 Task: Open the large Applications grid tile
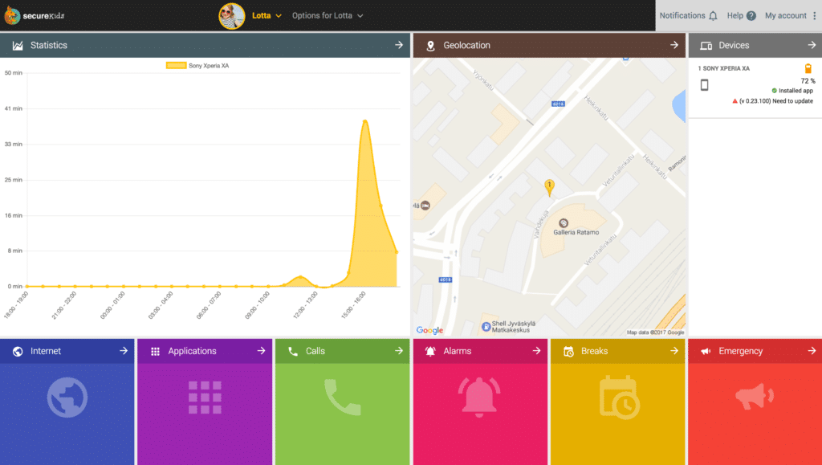[x=205, y=398]
